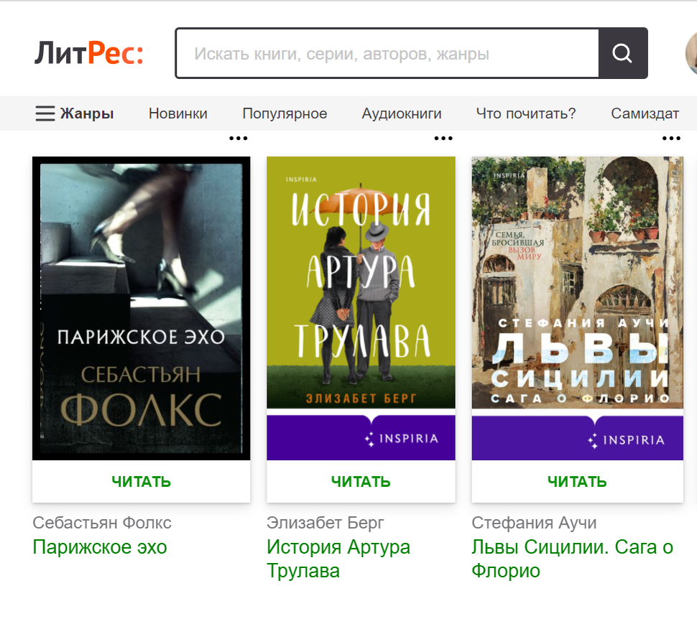Focus the book search input field
The height and width of the screenshot is (619, 697).
click(387, 53)
